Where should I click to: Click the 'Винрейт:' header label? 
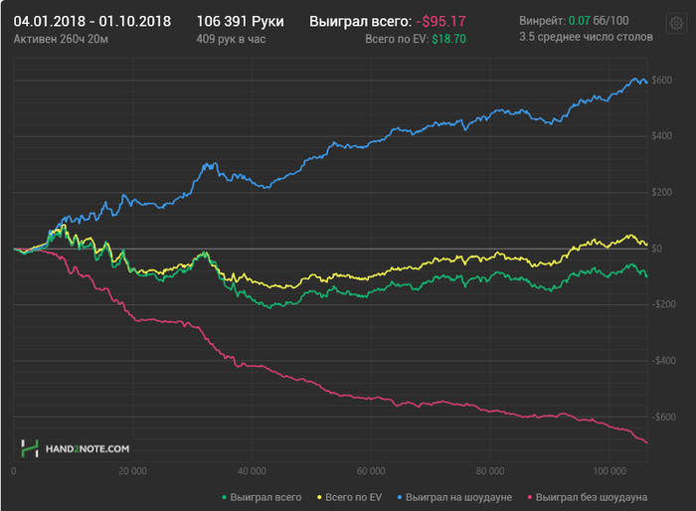pyautogui.click(x=543, y=21)
